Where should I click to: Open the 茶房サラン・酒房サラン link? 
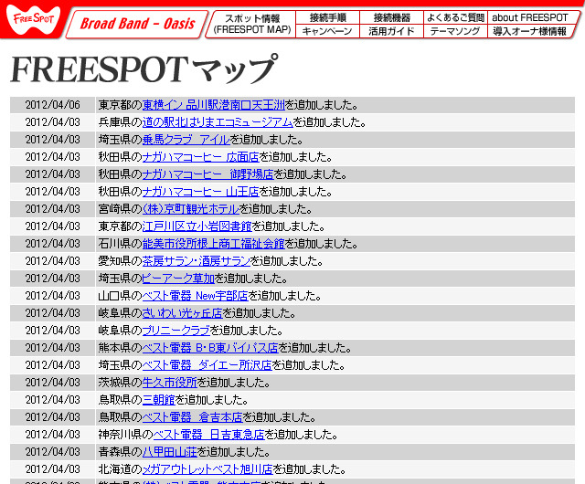197,261
